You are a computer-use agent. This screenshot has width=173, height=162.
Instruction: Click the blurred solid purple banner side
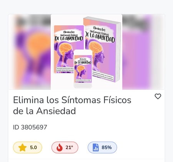143,52
